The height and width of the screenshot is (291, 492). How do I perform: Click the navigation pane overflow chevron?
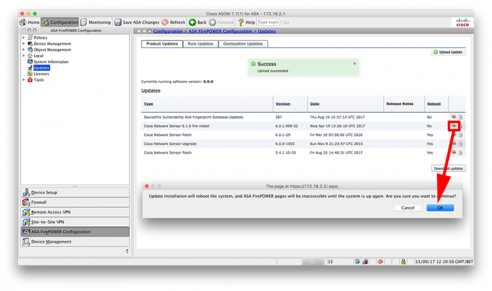[x=127, y=251]
